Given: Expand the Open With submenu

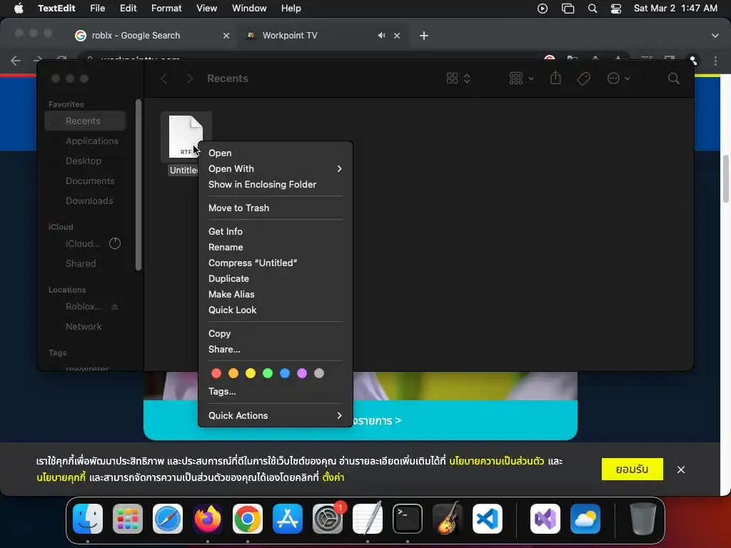Looking at the screenshot, I should click(275, 168).
